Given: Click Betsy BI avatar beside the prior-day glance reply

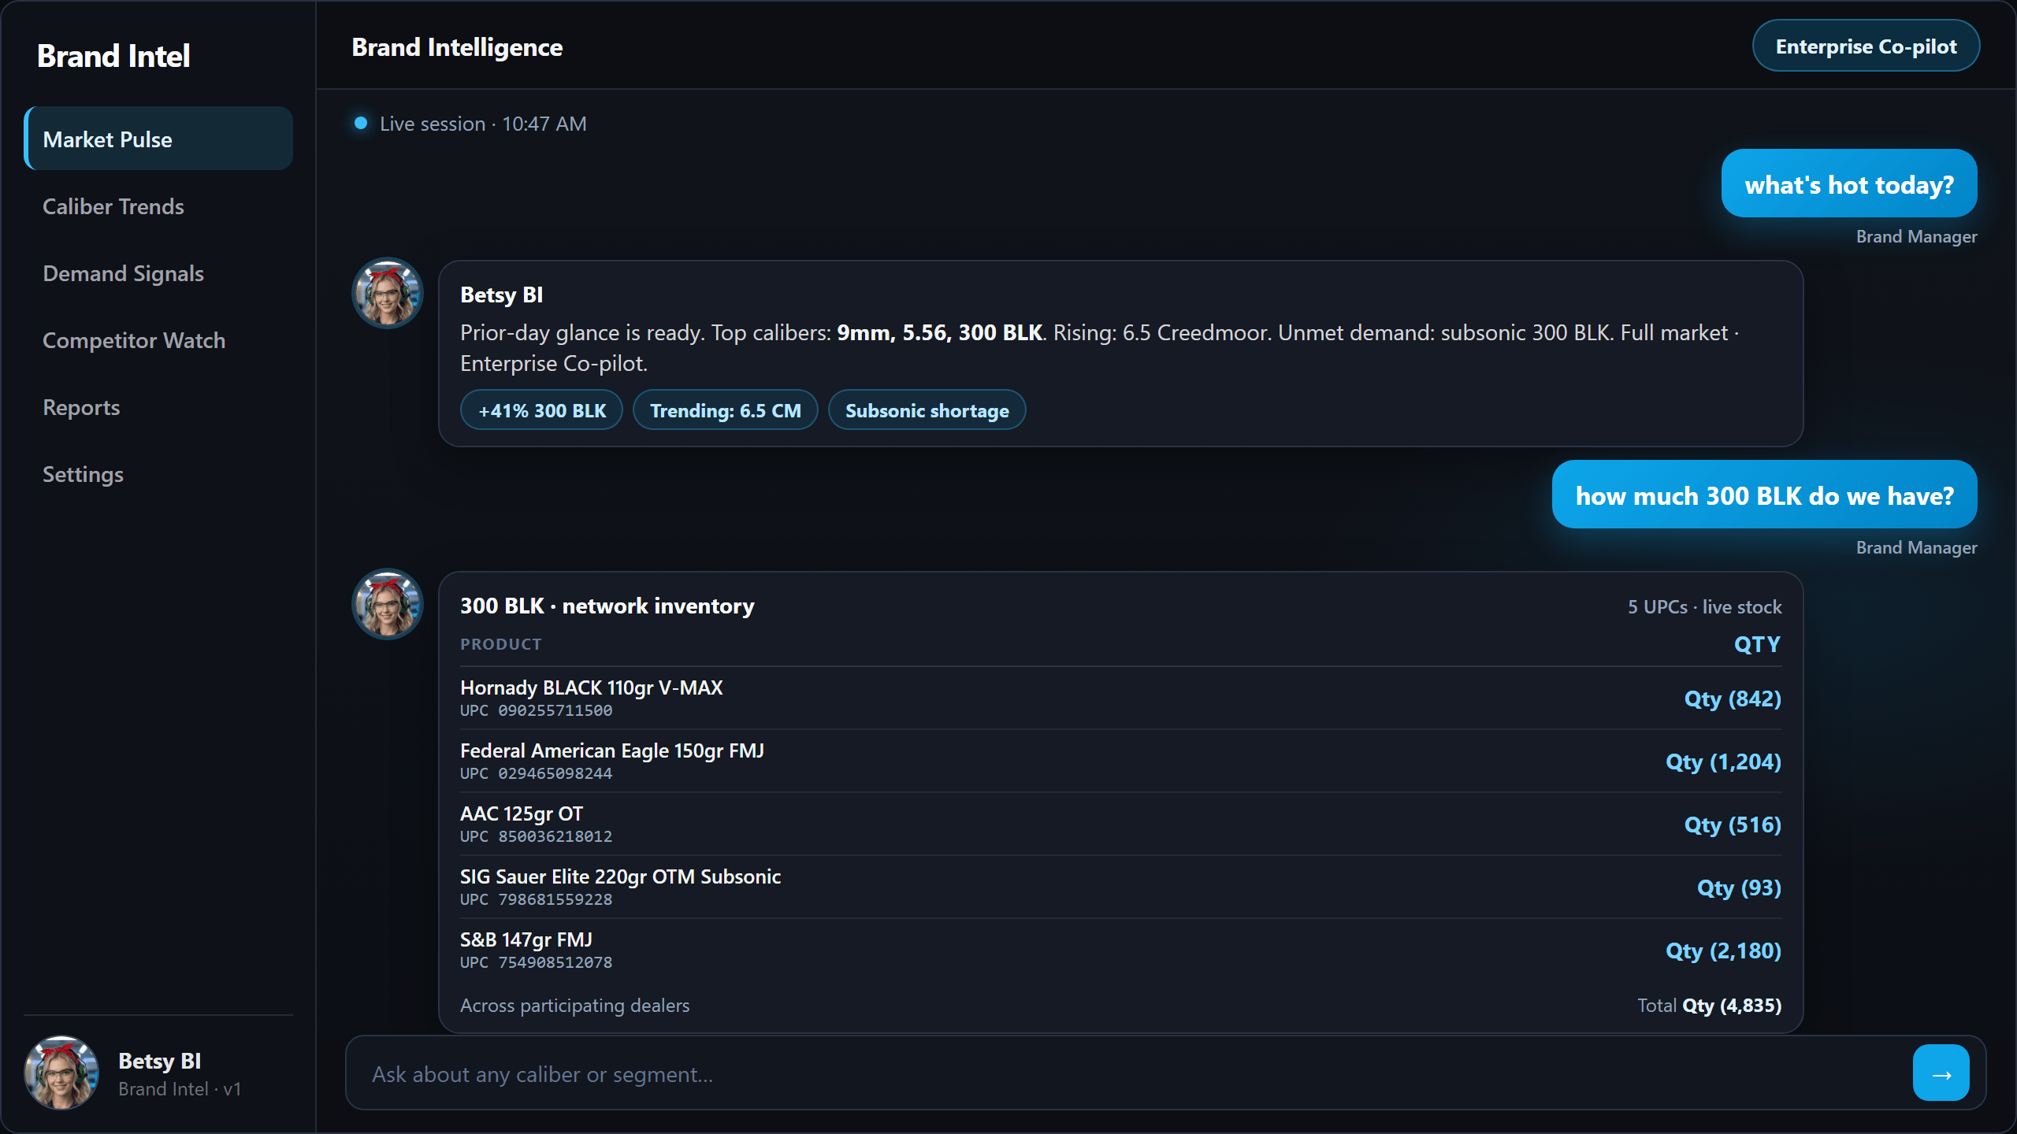Looking at the screenshot, I should (x=387, y=293).
